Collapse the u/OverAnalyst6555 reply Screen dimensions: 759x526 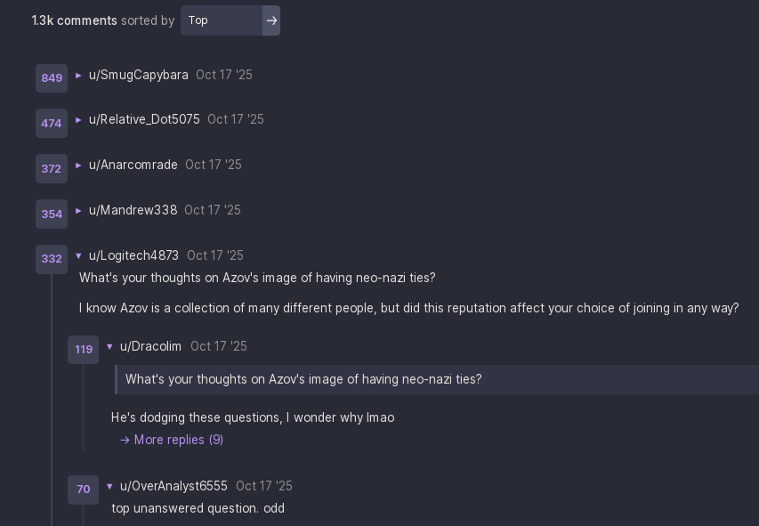(x=109, y=487)
